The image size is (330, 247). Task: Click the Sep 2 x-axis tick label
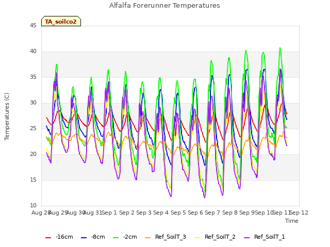[x=127, y=213]
